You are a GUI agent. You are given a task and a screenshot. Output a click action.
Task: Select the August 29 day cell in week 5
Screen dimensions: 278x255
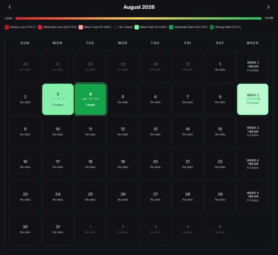point(220,197)
